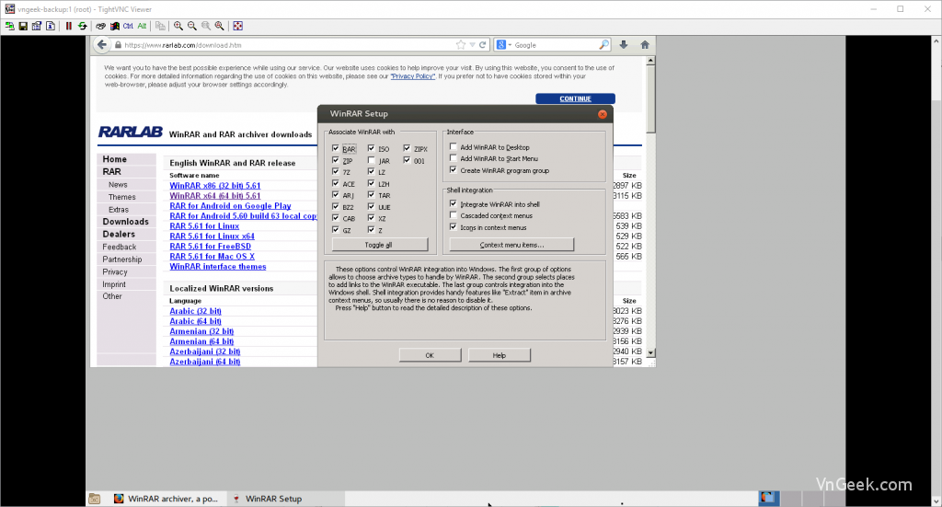
Task: Click Context menu items... button
Action: (x=511, y=245)
